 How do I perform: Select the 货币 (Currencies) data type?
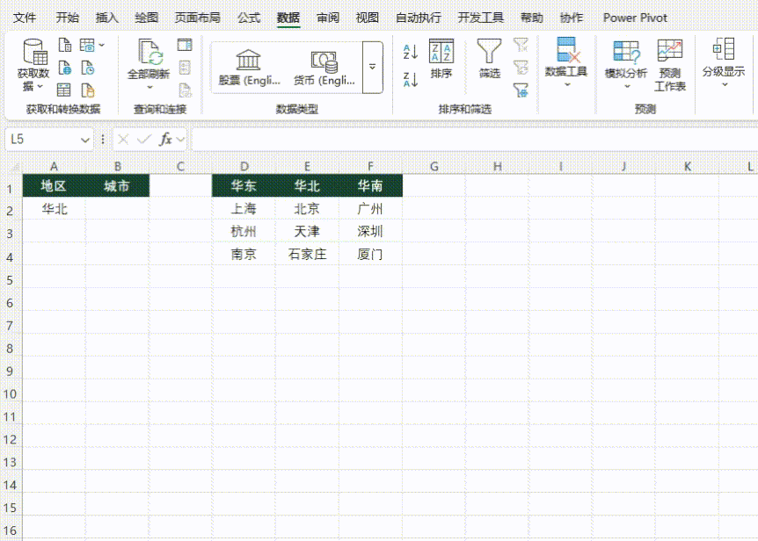point(324,68)
